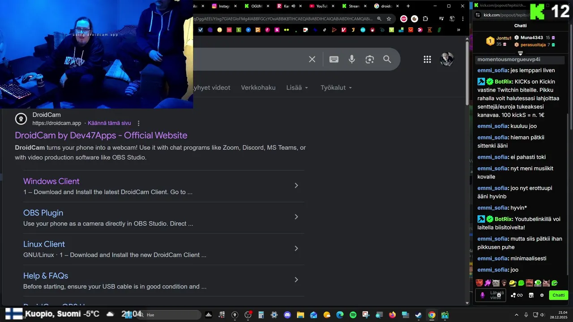Open the Kick popout site info icon
The height and width of the screenshot is (322, 573).
[x=478, y=15]
